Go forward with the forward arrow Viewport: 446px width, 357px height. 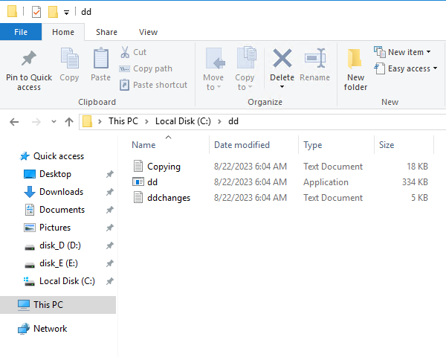click(36, 122)
